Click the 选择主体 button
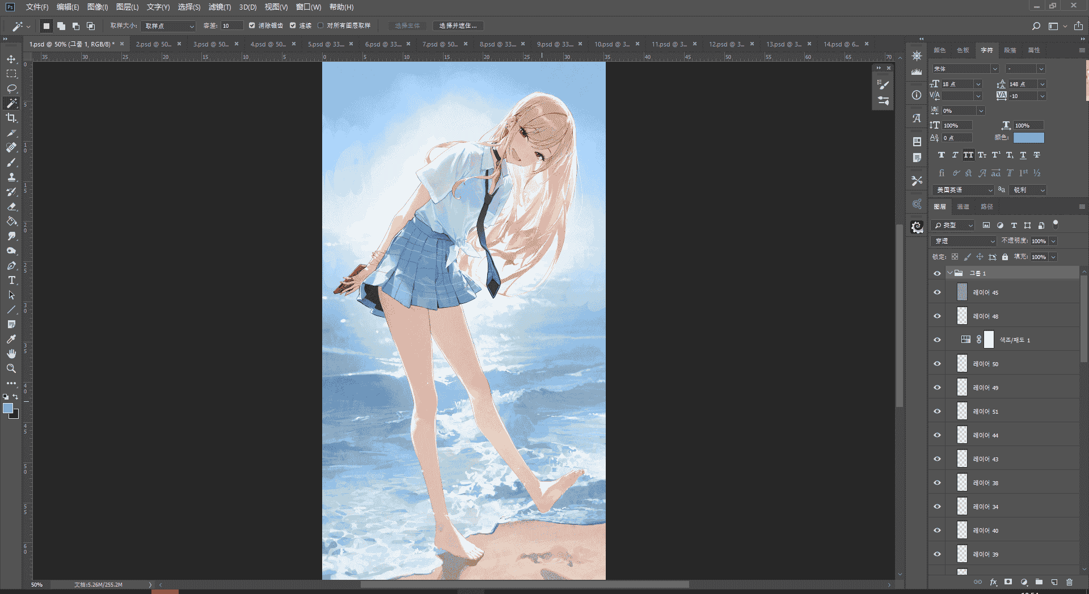 point(407,26)
